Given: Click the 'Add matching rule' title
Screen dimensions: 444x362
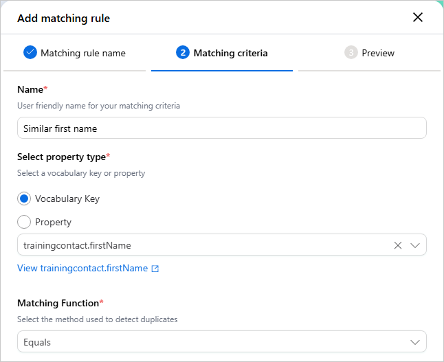Looking at the screenshot, I should coord(63,19).
